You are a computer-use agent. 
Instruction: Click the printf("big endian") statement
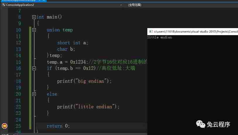coord(84,81)
